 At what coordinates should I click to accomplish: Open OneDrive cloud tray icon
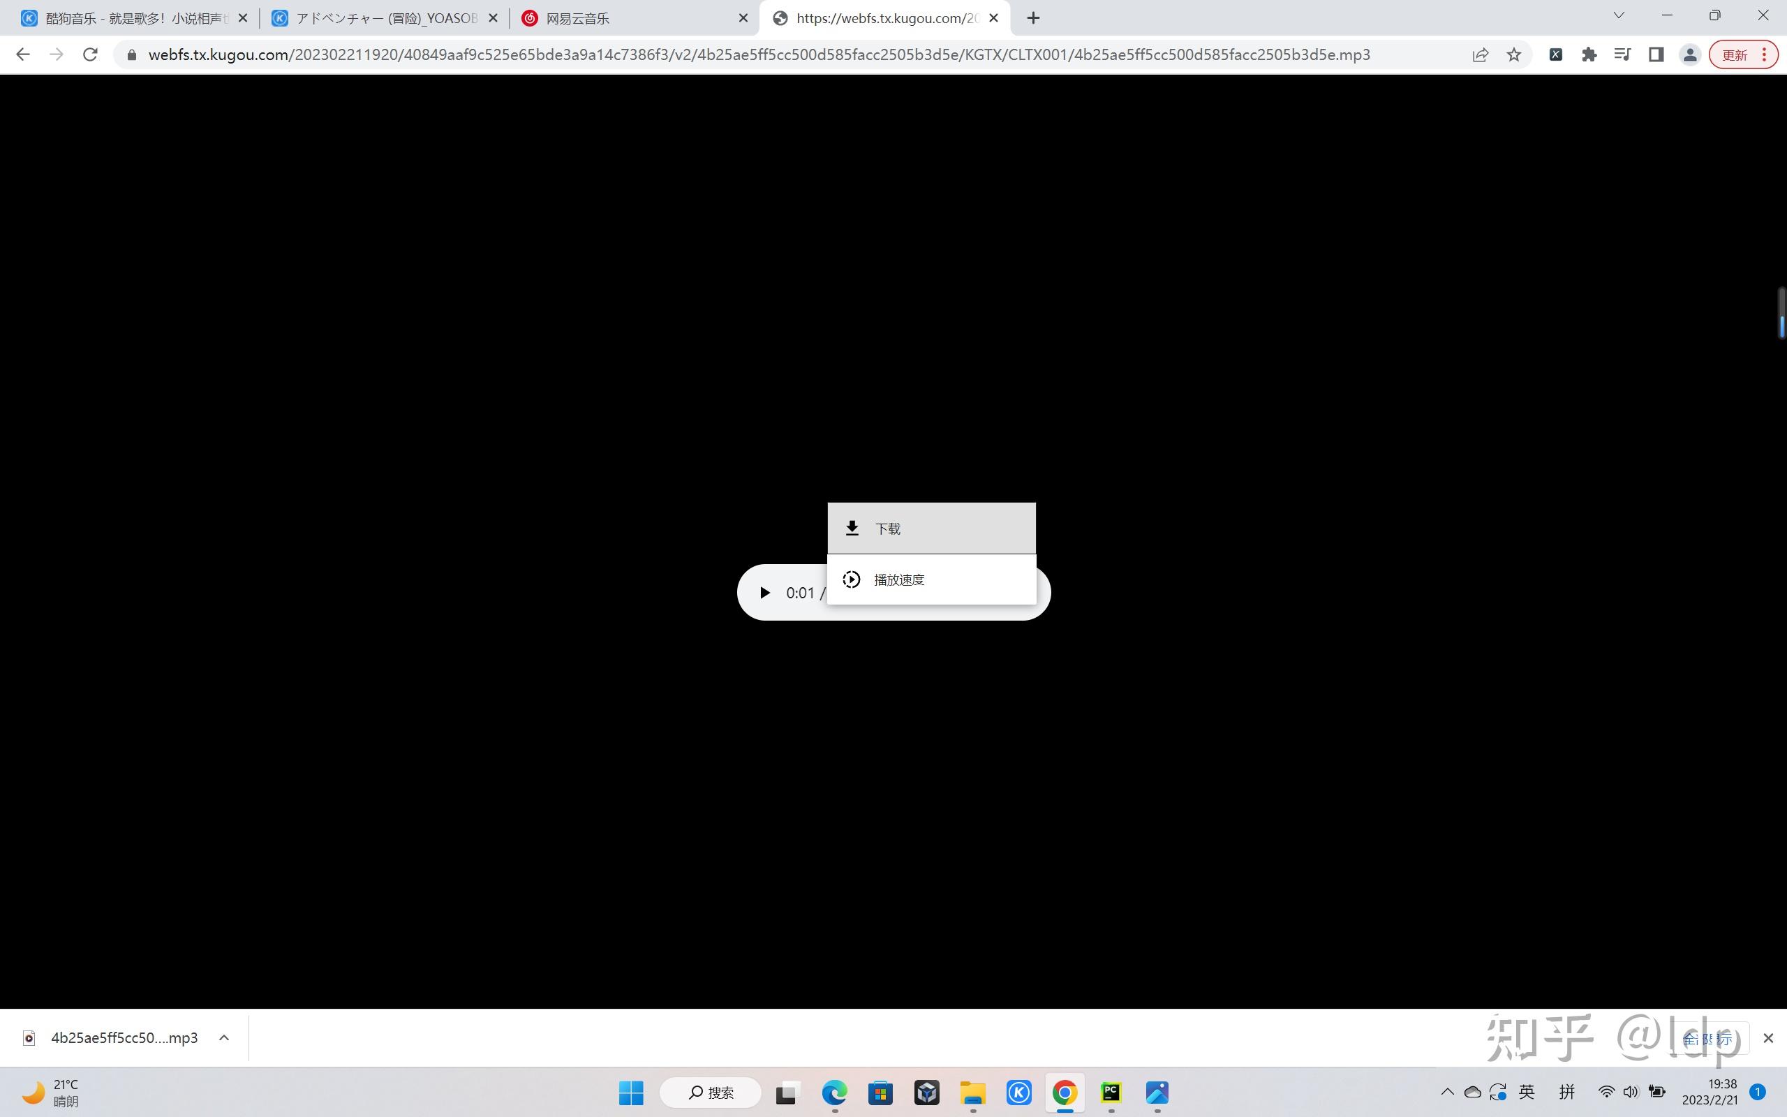point(1472,1092)
